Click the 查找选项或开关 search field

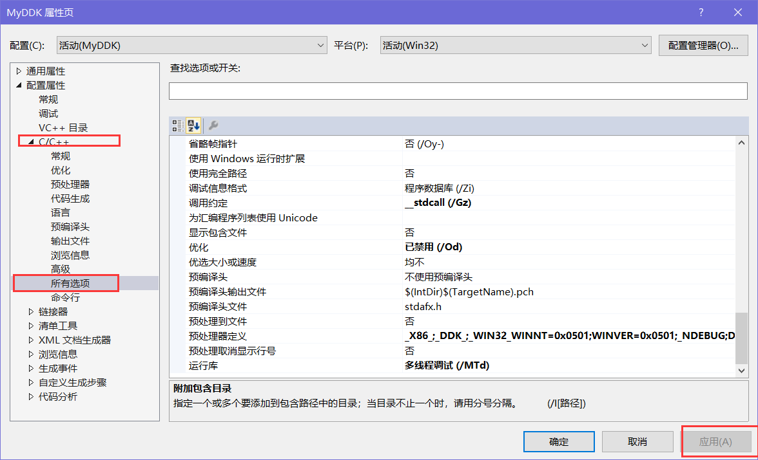coord(458,91)
